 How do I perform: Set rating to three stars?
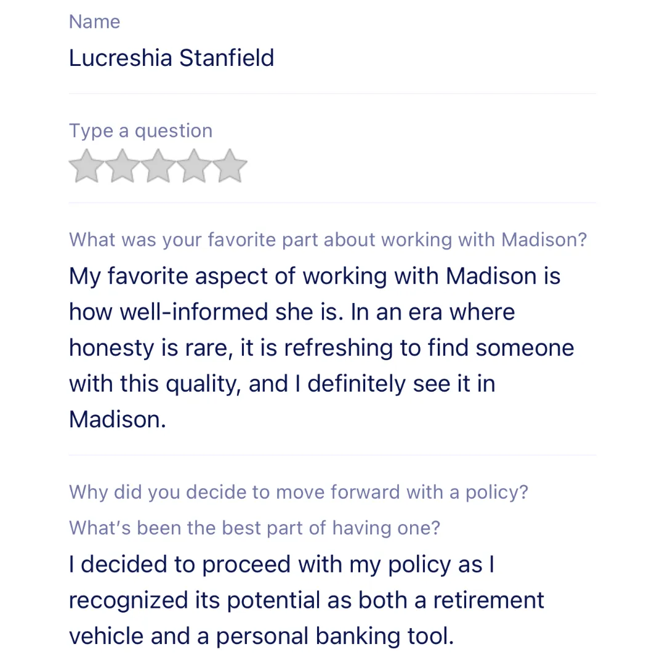(158, 166)
